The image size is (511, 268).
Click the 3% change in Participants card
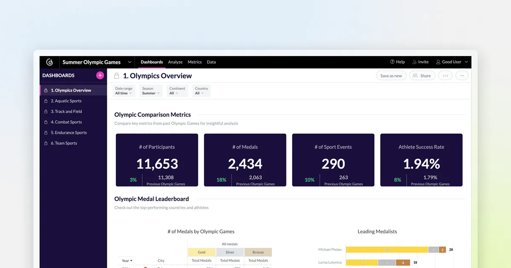(133, 180)
